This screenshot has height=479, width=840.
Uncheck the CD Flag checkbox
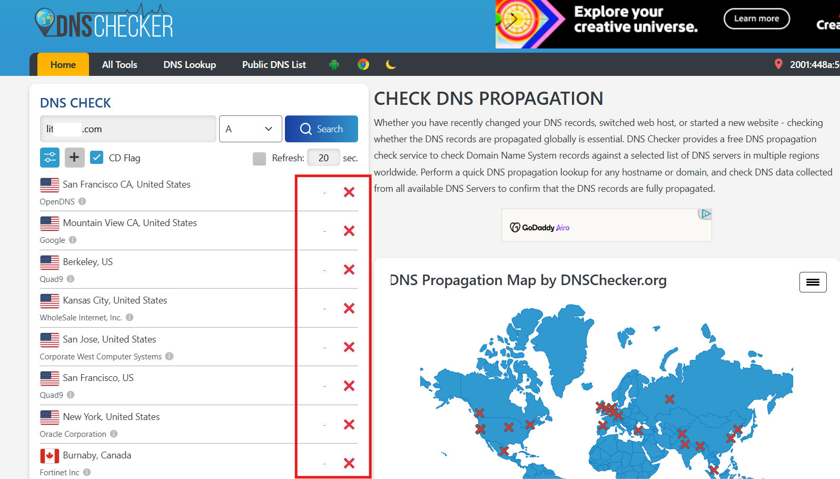(x=96, y=158)
